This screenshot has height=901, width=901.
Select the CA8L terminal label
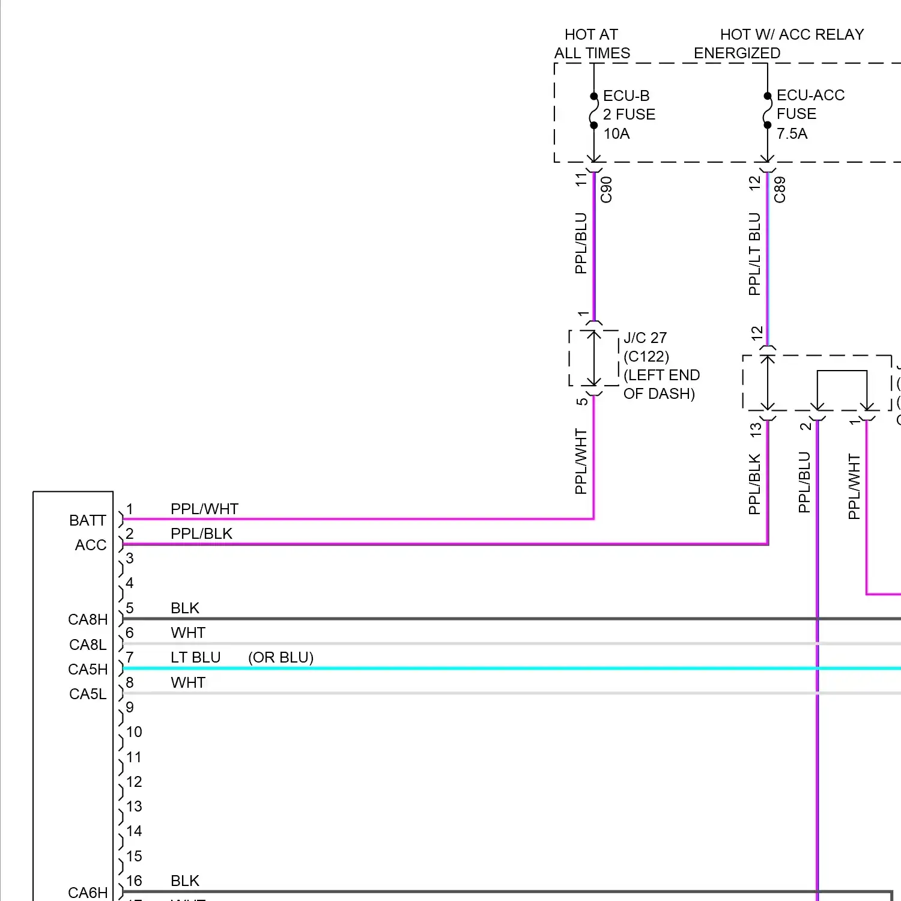coord(88,645)
